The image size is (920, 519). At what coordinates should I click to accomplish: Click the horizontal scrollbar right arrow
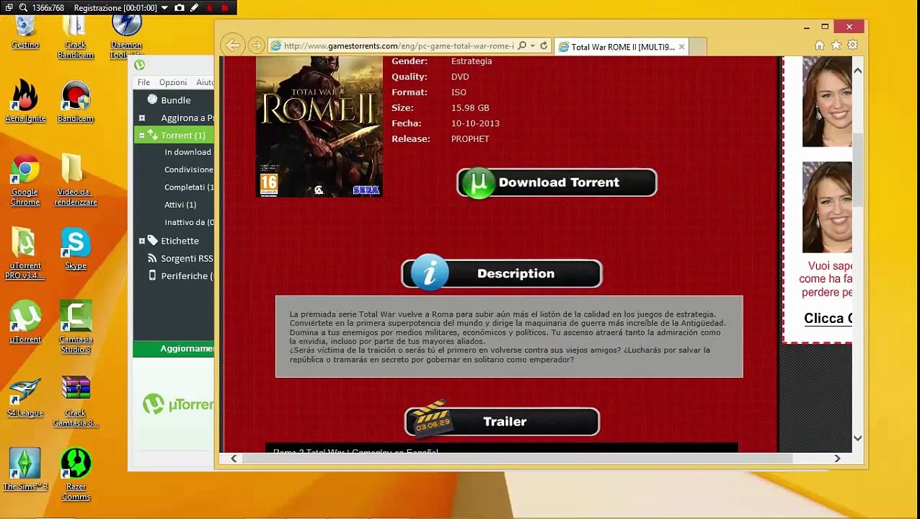click(837, 458)
